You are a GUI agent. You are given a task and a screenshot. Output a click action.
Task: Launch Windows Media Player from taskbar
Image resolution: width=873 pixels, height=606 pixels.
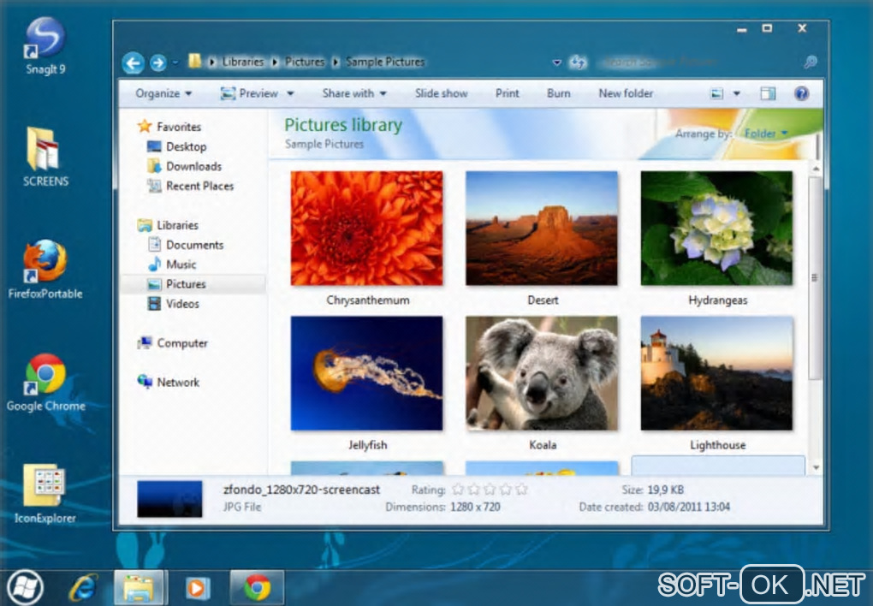[197, 588]
